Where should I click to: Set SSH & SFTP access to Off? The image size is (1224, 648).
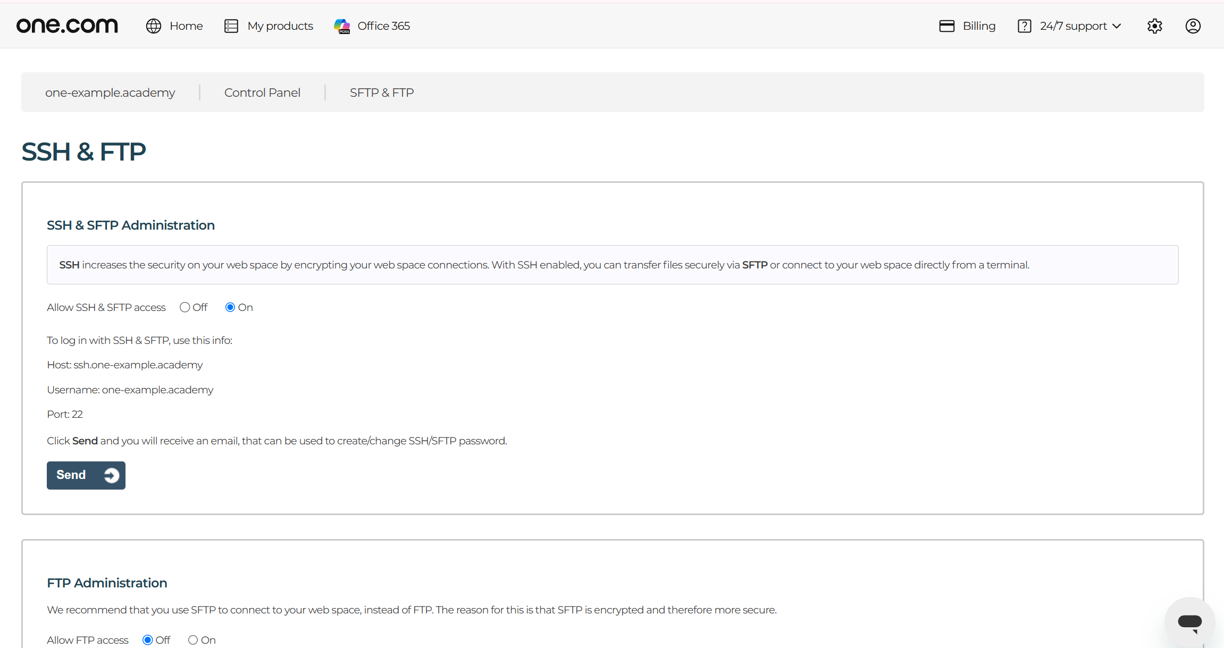point(185,307)
